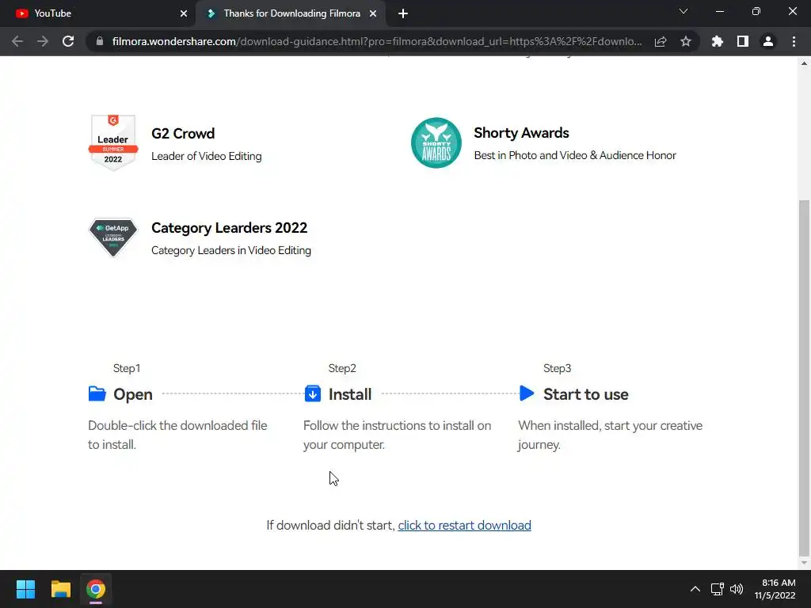Click the Step2 label
This screenshot has width=811, height=608.
[x=342, y=368]
